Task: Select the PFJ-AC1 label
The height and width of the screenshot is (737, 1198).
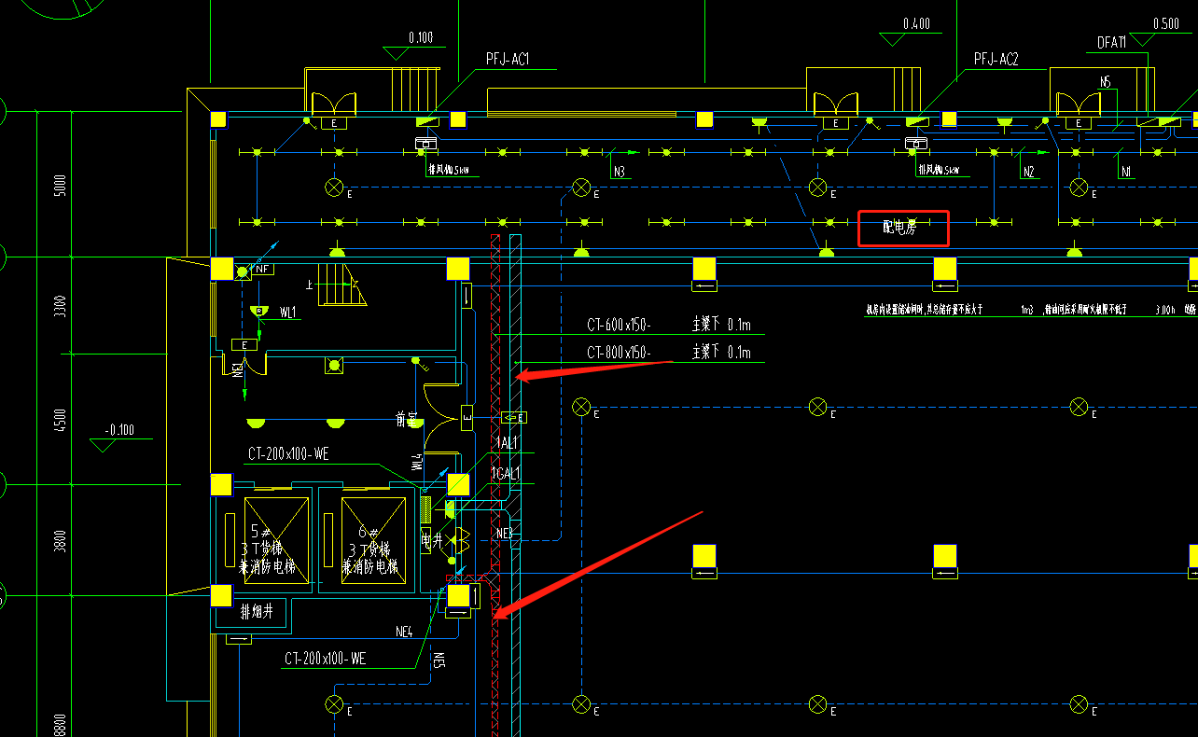Action: pyautogui.click(x=508, y=59)
